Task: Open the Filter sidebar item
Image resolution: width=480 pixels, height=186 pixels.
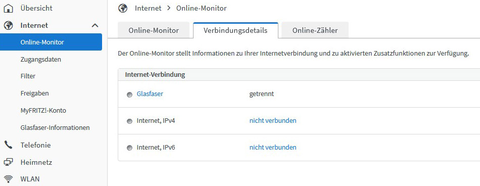Action: (x=28, y=76)
